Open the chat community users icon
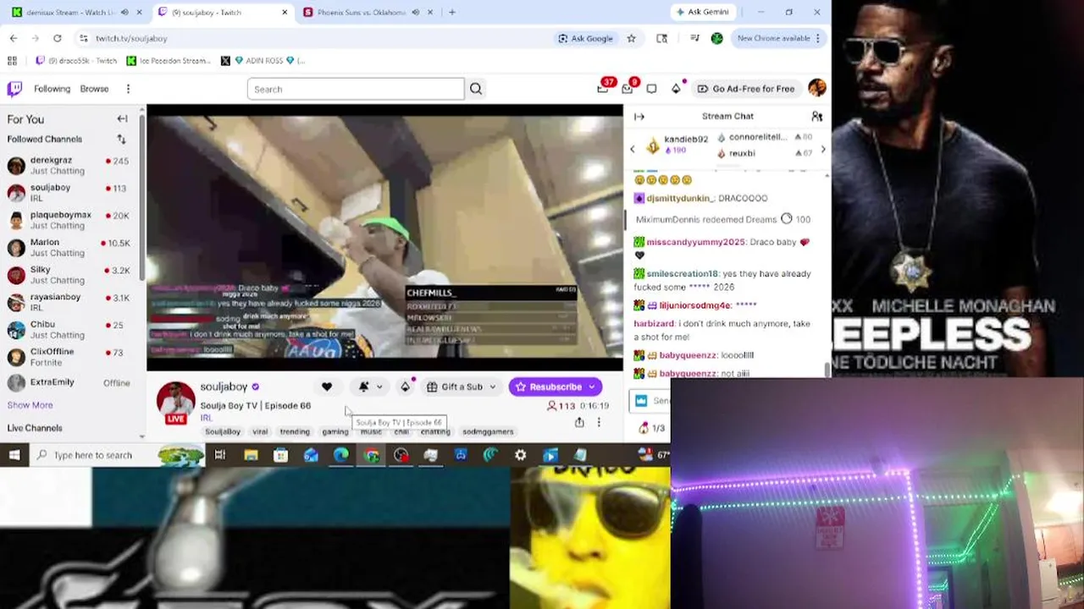Viewport: 1084px width, 609px height. point(816,117)
